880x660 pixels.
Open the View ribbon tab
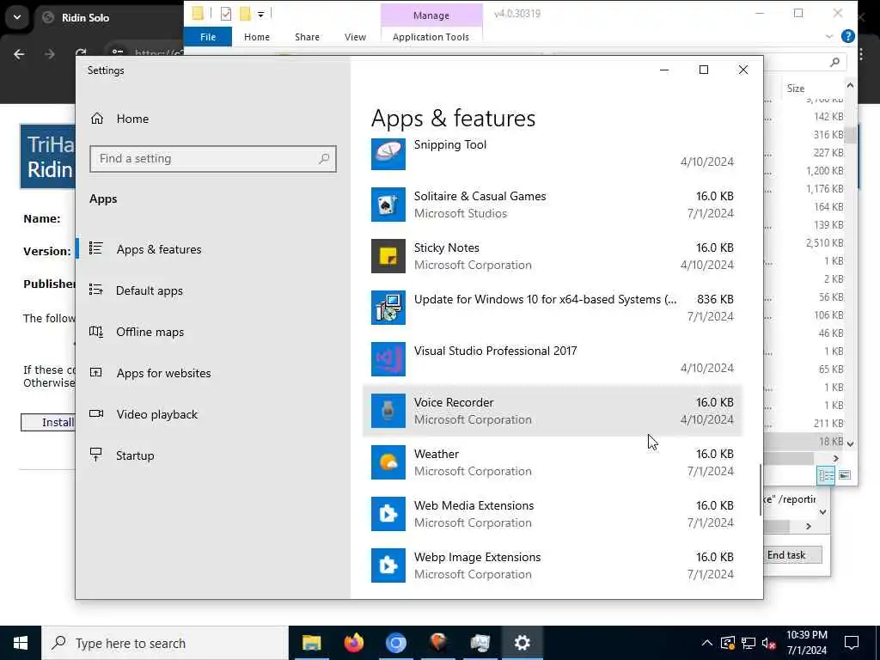[355, 37]
